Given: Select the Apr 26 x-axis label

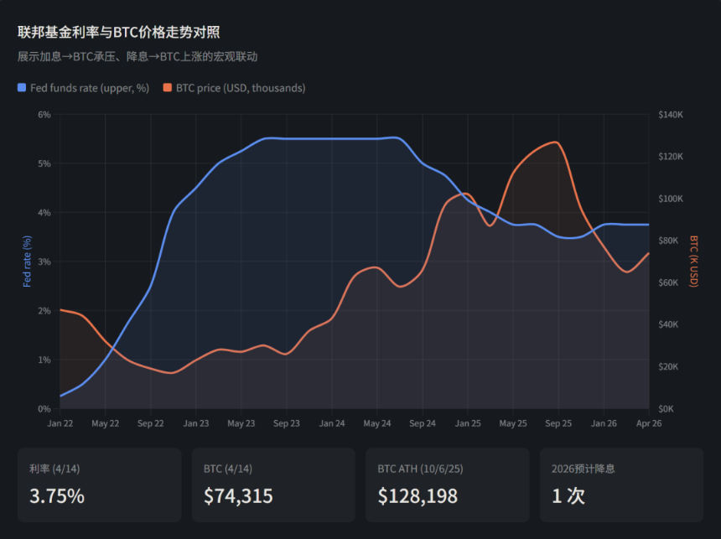Looking at the screenshot, I should (x=649, y=424).
